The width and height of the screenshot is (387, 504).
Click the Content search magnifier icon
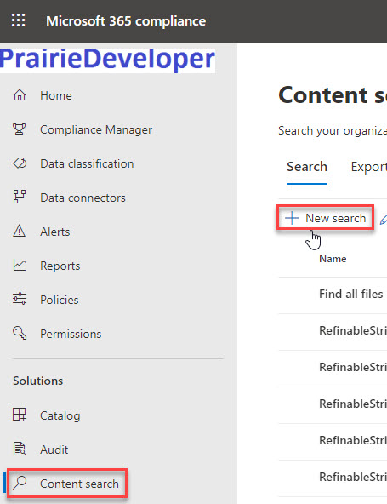tap(20, 483)
